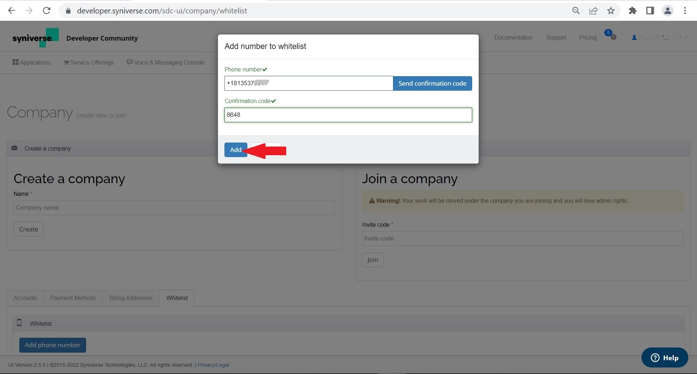Click the Developer Community title
The image size is (697, 374).
(102, 38)
